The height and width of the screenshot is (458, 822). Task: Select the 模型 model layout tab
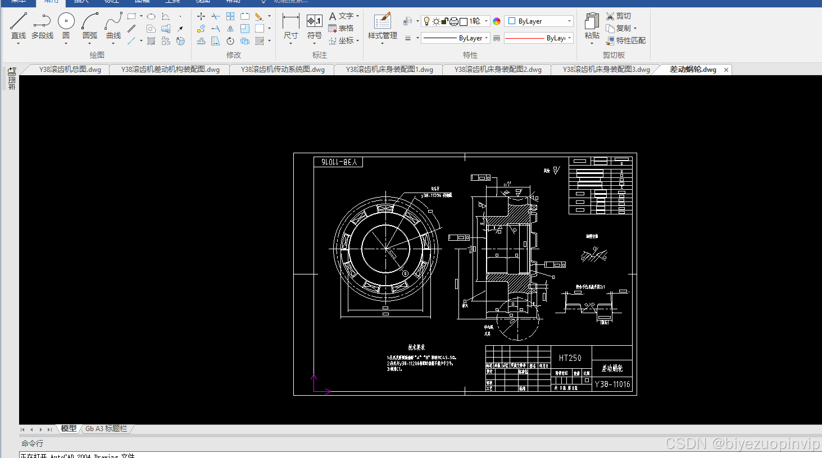tap(69, 429)
